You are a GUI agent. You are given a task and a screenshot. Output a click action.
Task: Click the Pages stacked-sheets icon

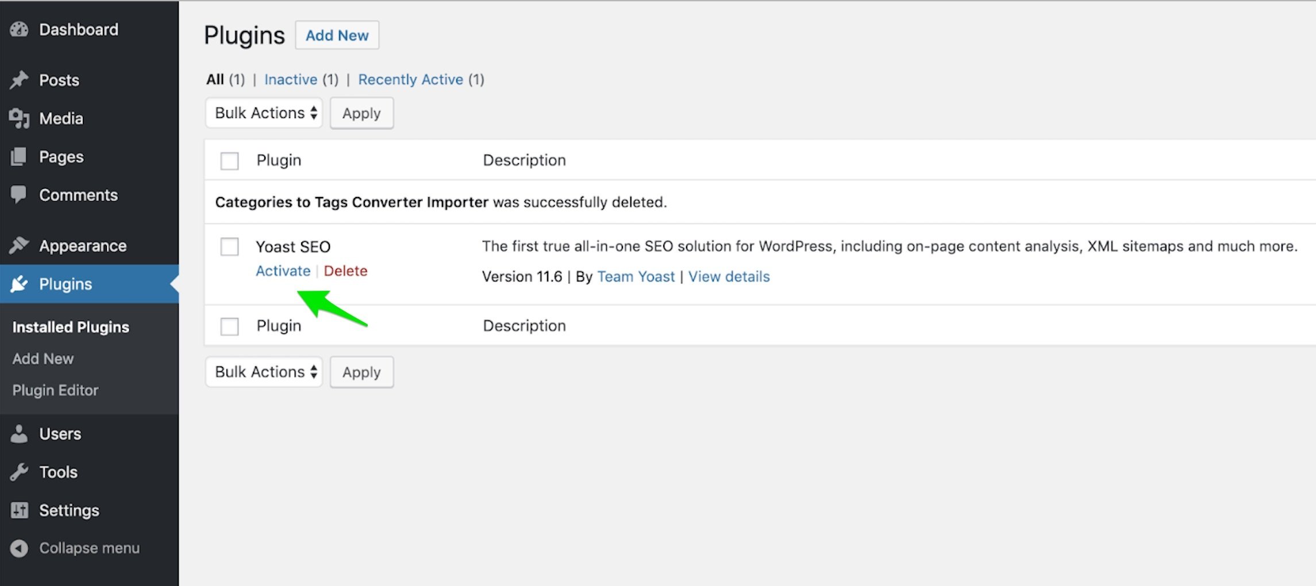point(19,157)
